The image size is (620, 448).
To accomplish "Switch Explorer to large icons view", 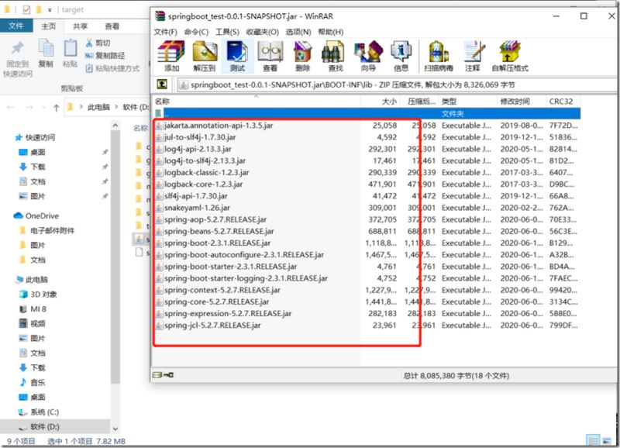I will pyautogui.click(x=607, y=440).
